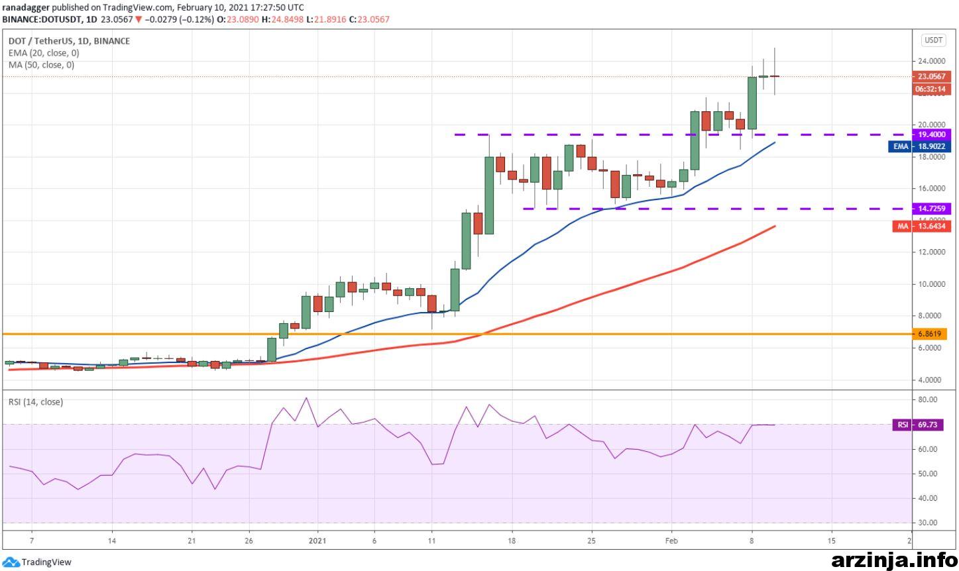Image resolution: width=959 pixels, height=571 pixels.
Task: Click the 11 label on the date axis
Action: point(431,540)
